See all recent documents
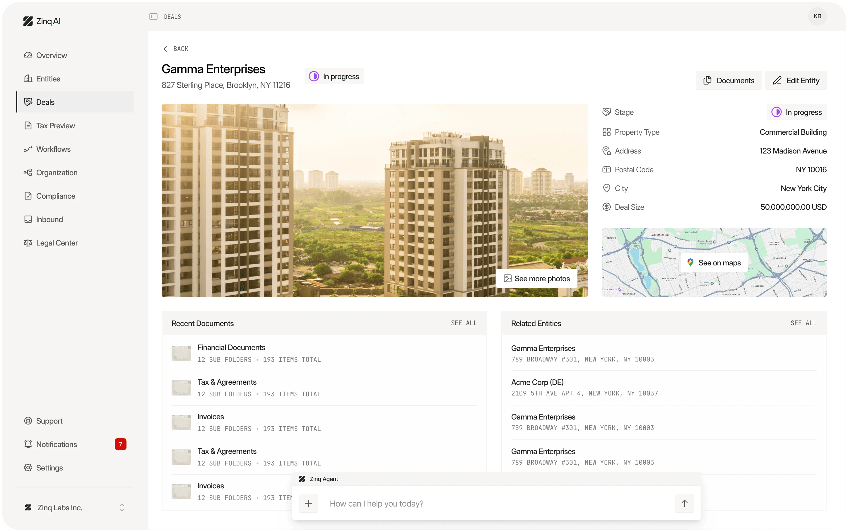848x532 pixels. (464, 323)
